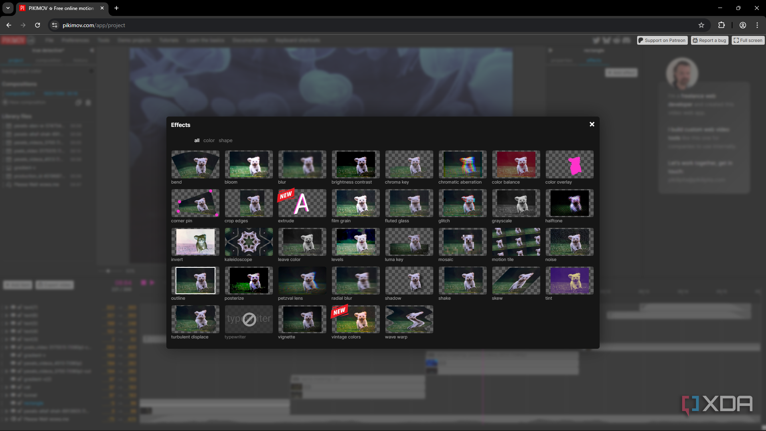Bookmark this page with star icon
Image resolution: width=766 pixels, height=431 pixels.
pyautogui.click(x=701, y=25)
